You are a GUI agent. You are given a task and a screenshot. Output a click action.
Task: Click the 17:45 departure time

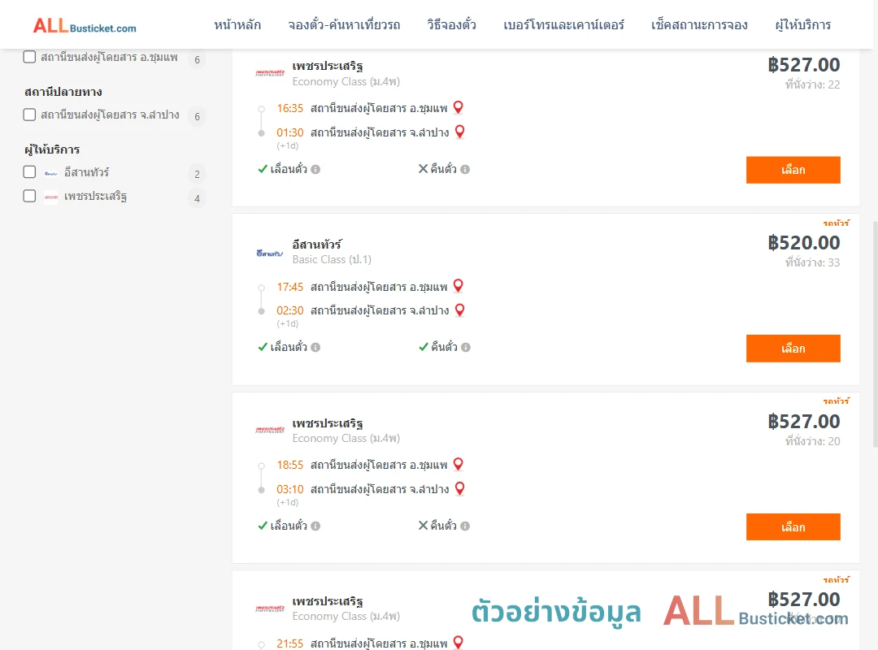pyautogui.click(x=289, y=287)
